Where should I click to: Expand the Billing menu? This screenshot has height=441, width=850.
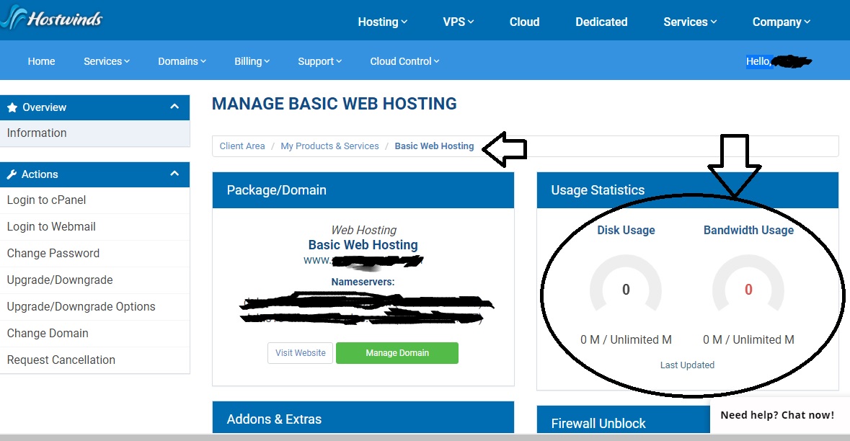pos(252,61)
